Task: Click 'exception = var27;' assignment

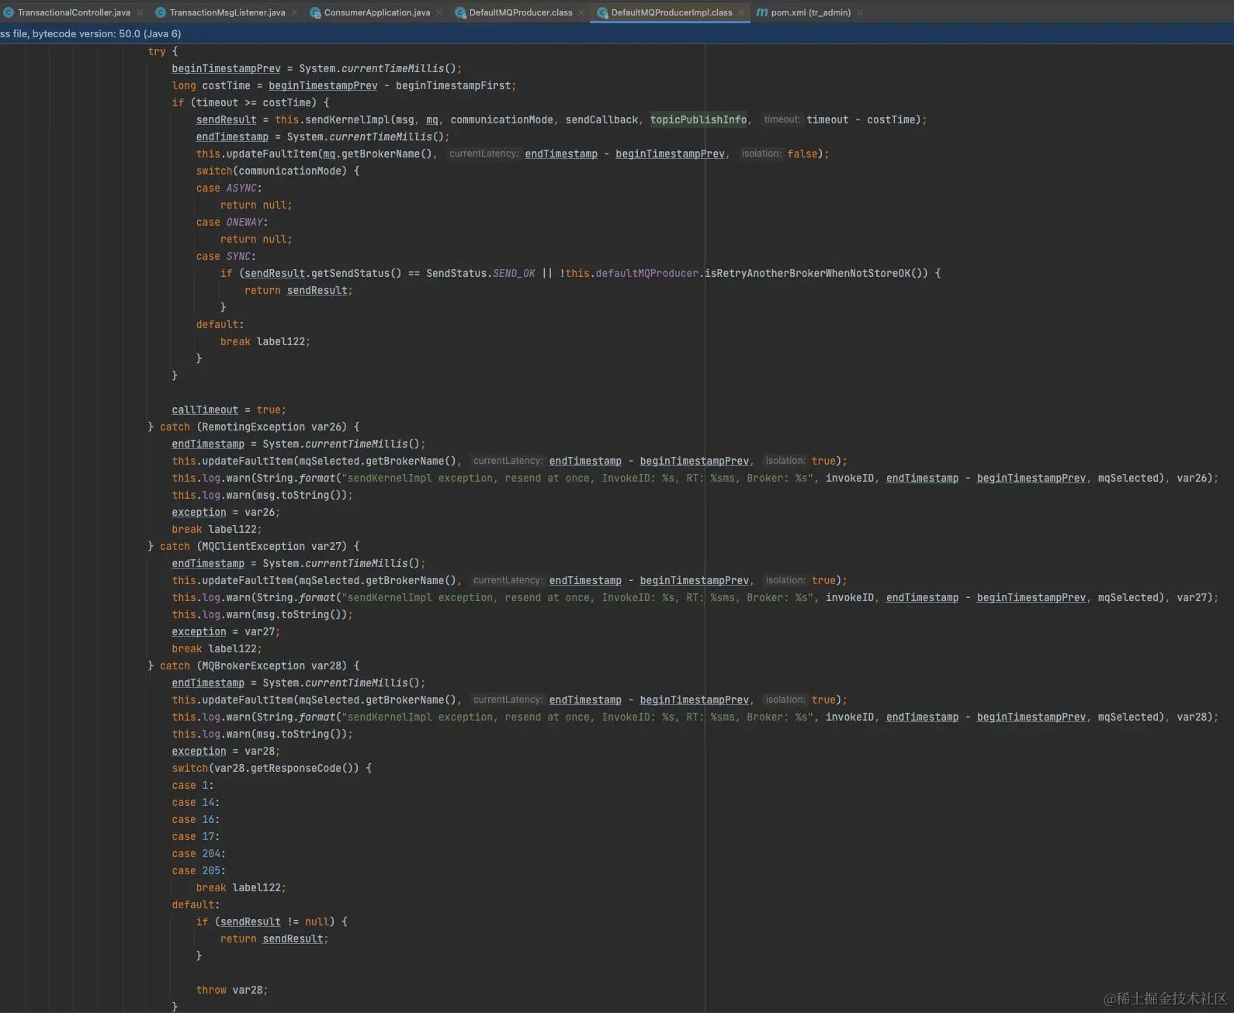Action: tap(226, 631)
